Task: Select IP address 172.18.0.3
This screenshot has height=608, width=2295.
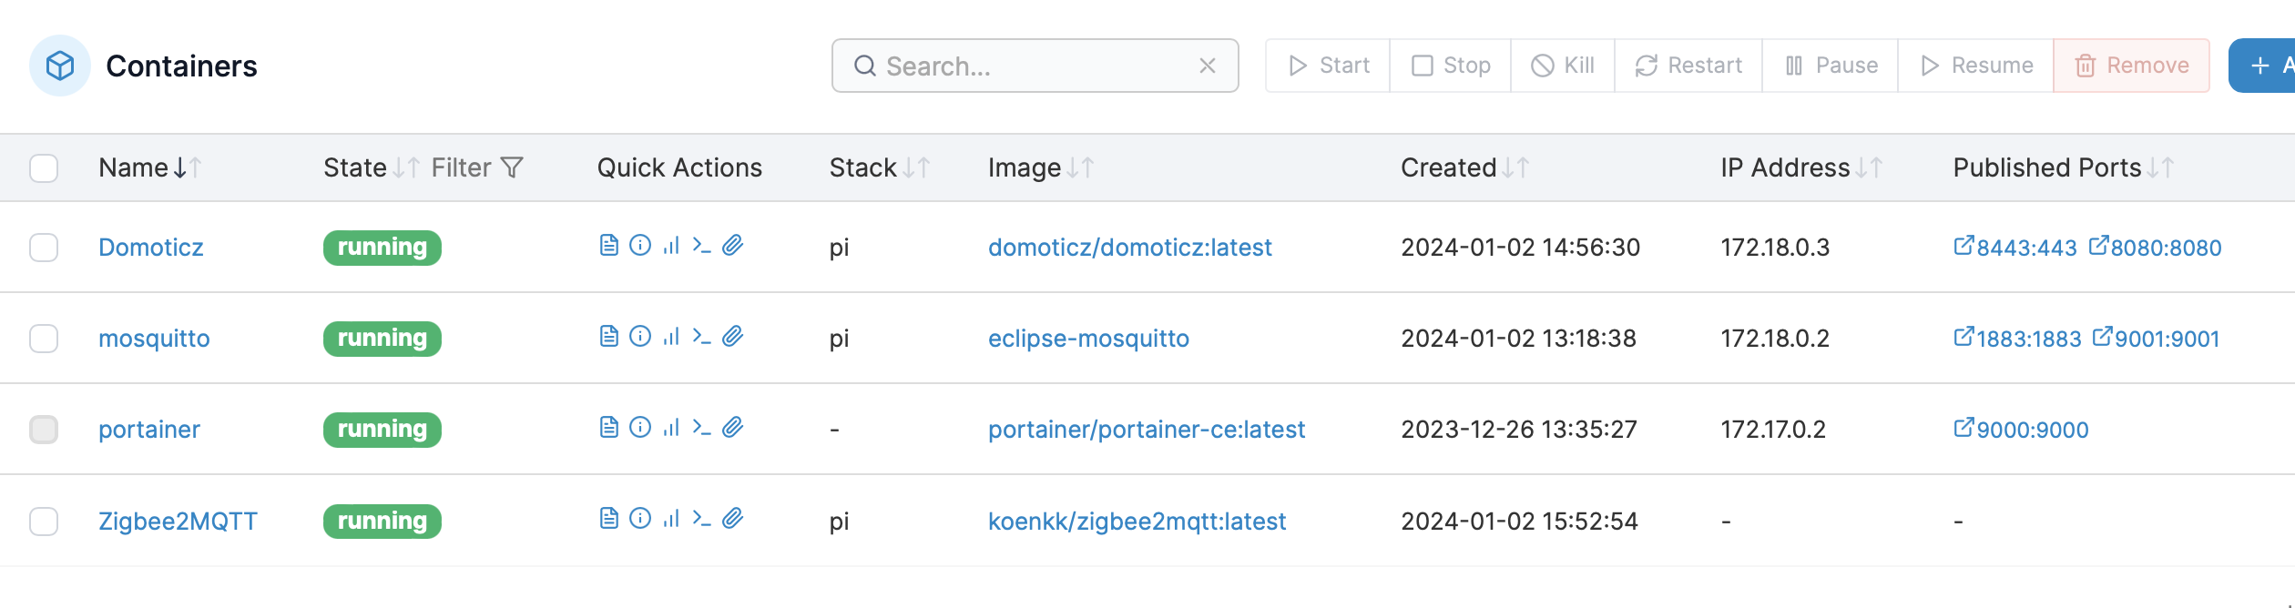Action: point(1775,248)
